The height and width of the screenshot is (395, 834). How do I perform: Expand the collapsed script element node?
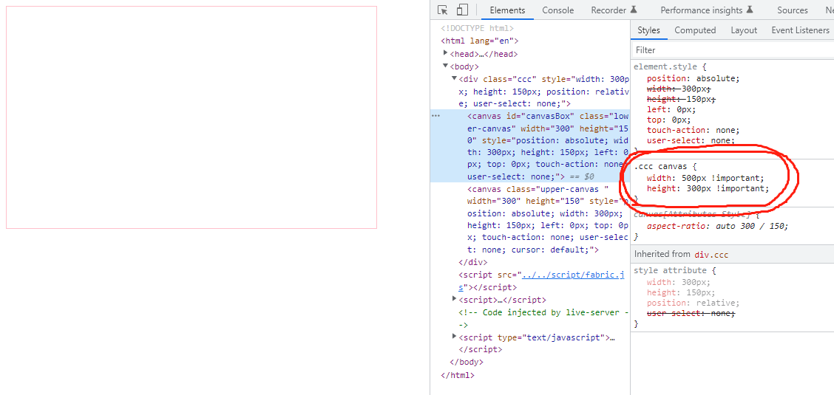(454, 300)
